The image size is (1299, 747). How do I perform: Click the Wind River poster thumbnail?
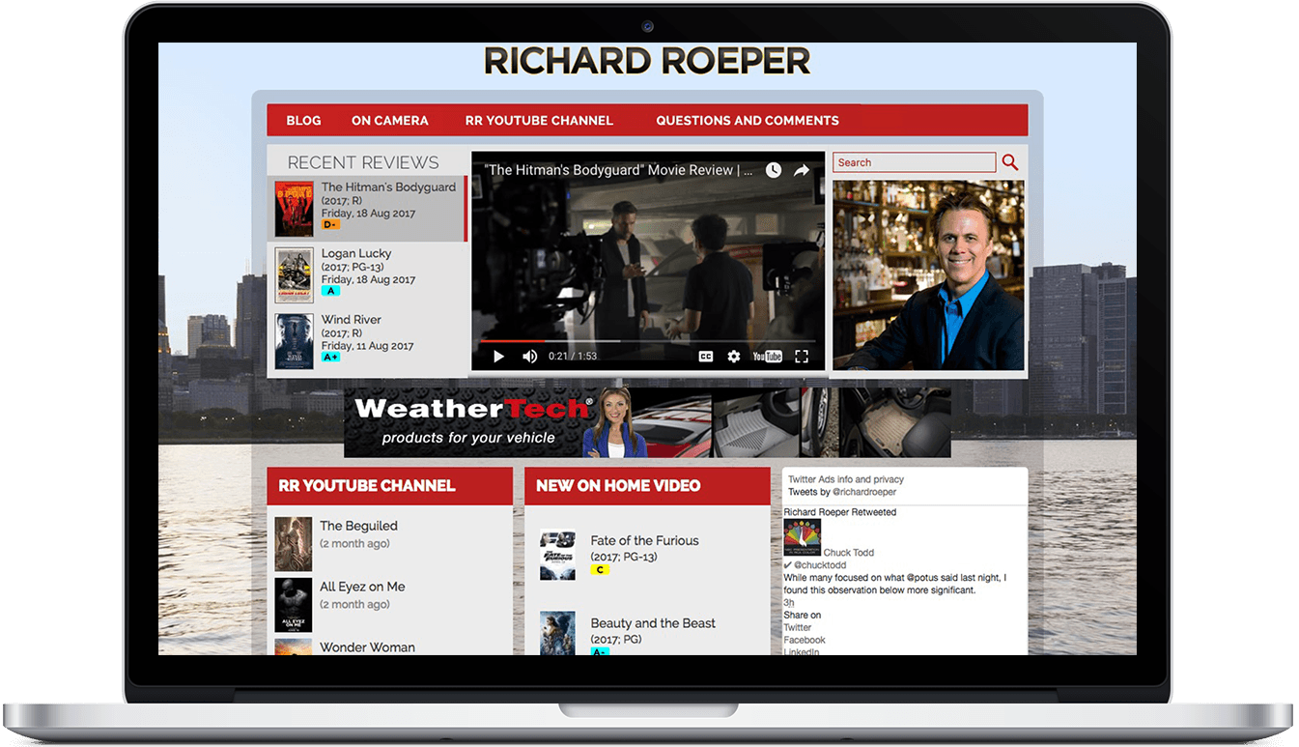pyautogui.click(x=294, y=341)
